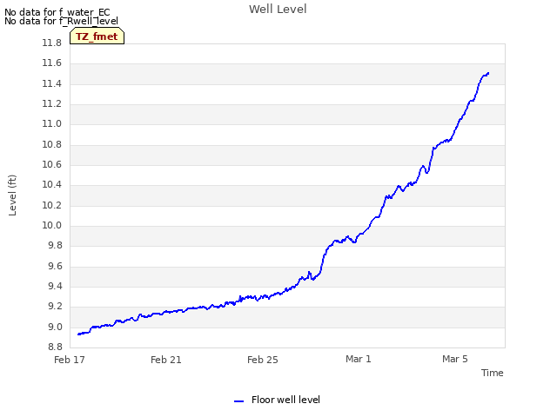This screenshot has width=557, height=417.
Task: Select the Well Level chart title
Action: [278, 10]
